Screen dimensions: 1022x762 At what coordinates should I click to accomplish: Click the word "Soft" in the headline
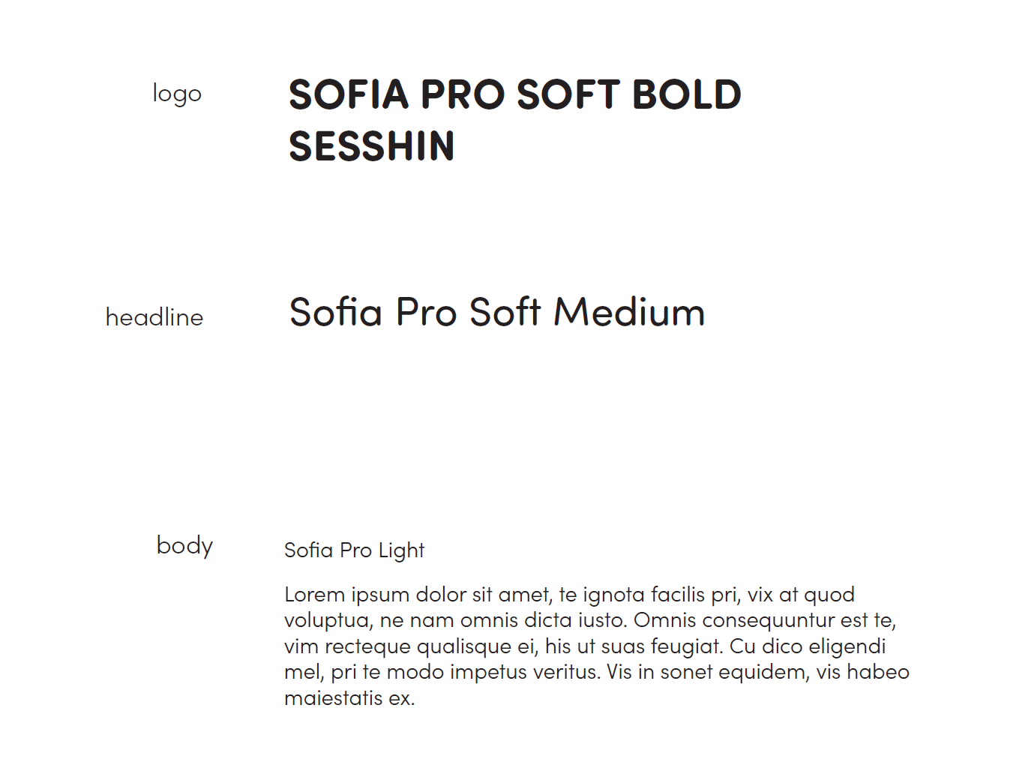(x=505, y=312)
